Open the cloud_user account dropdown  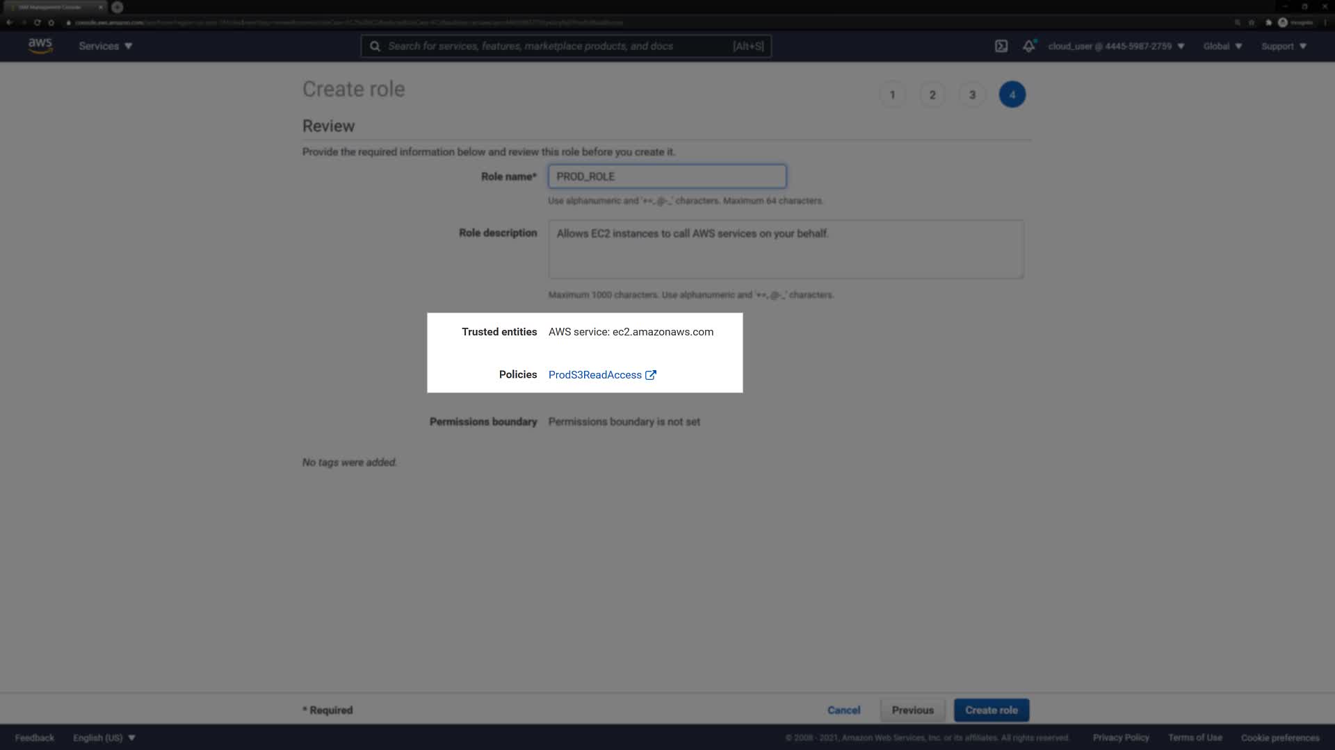(1116, 46)
